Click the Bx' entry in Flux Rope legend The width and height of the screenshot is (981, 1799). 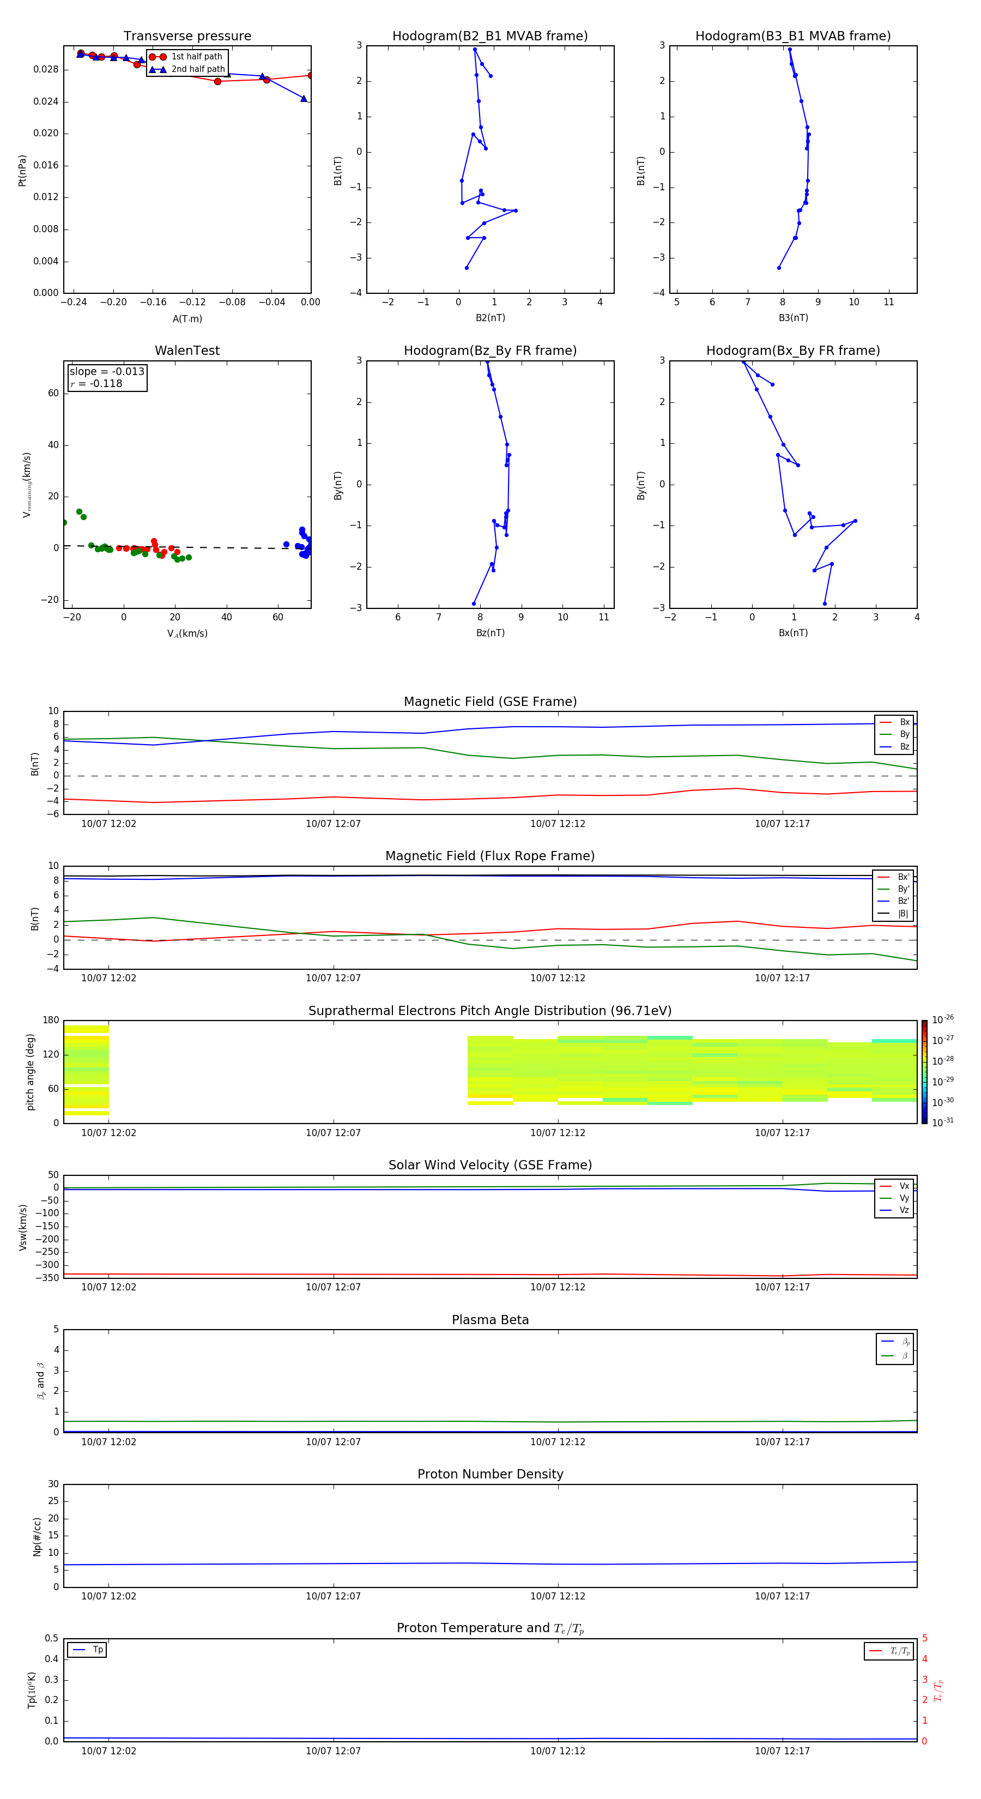click(x=893, y=877)
